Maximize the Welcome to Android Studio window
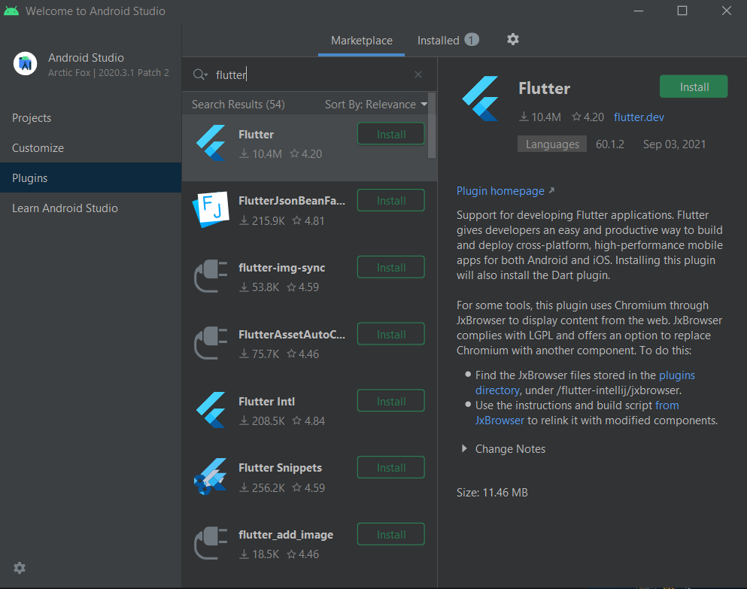 (682, 11)
